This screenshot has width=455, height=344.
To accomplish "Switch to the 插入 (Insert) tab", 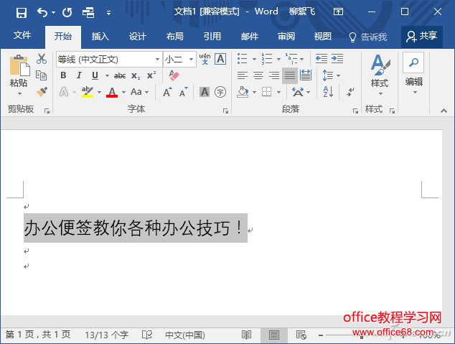I will (100, 37).
